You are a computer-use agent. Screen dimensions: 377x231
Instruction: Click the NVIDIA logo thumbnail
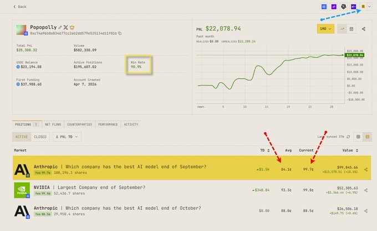pyautogui.click(x=22, y=190)
